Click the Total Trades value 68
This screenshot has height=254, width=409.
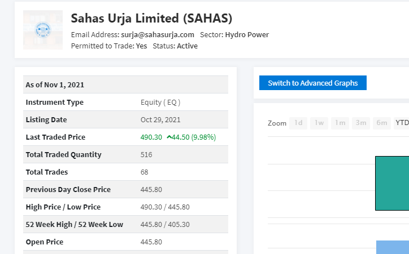[144, 172]
